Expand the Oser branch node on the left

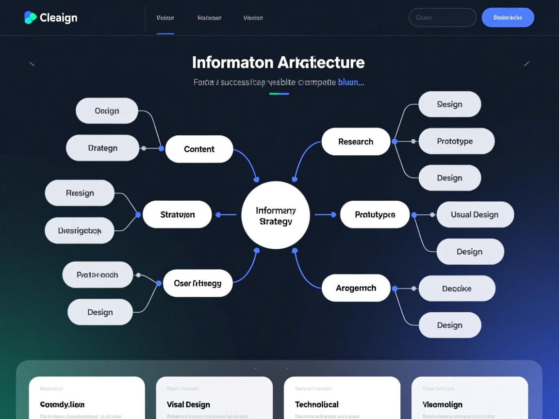click(x=197, y=283)
